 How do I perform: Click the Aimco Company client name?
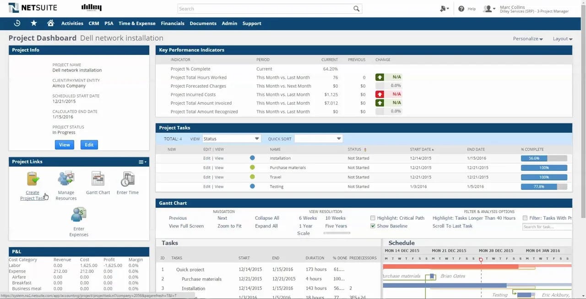69,86
